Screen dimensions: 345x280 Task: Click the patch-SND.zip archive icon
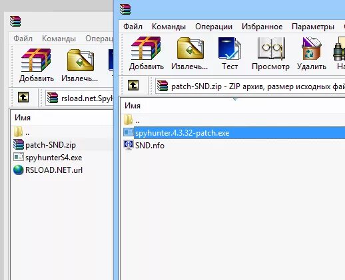click(19, 144)
